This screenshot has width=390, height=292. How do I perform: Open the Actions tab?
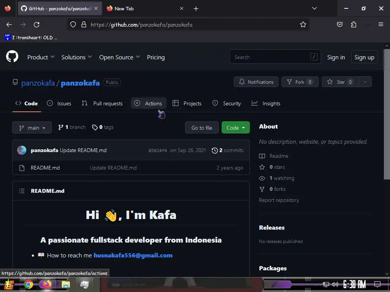point(148,103)
